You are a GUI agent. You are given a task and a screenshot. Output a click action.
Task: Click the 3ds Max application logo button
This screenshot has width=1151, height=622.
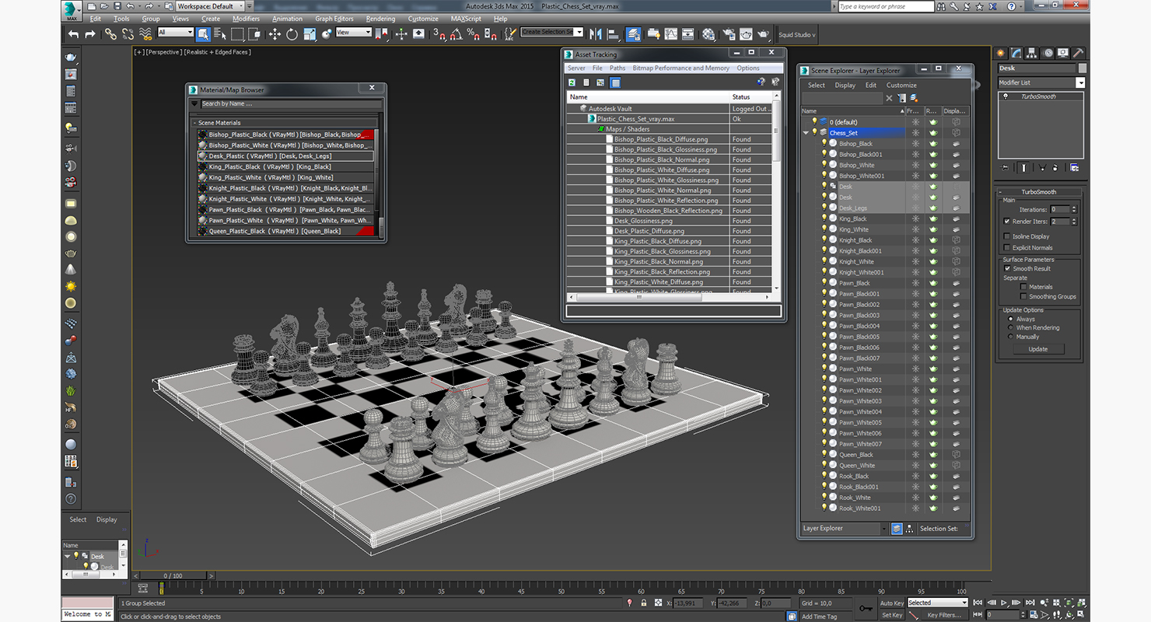click(x=72, y=11)
